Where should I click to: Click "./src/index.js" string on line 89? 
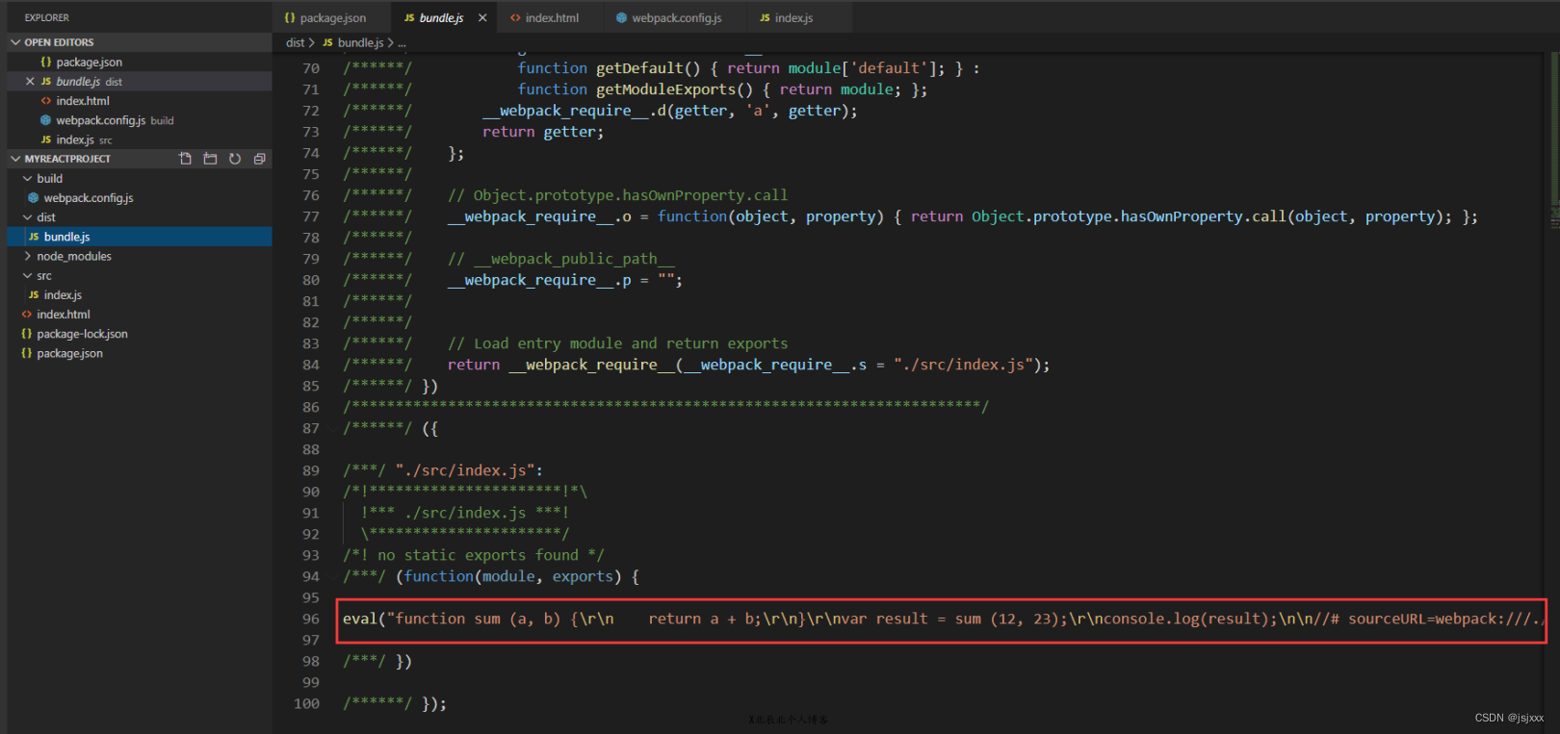pos(465,470)
